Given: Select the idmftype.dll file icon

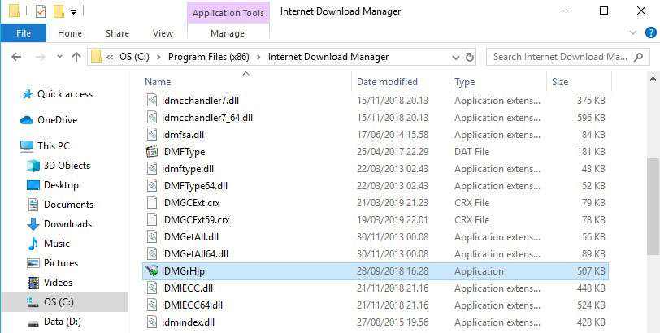Looking at the screenshot, I should 151,169.
